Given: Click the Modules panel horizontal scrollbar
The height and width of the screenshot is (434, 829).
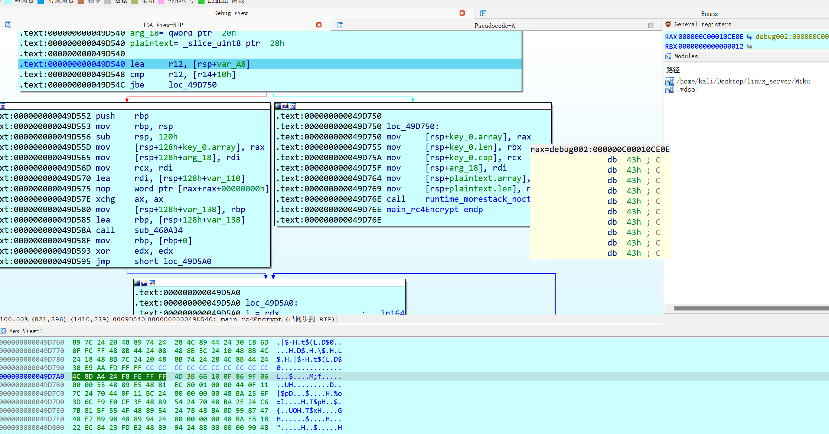Looking at the screenshot, I should pyautogui.click(x=750, y=308).
